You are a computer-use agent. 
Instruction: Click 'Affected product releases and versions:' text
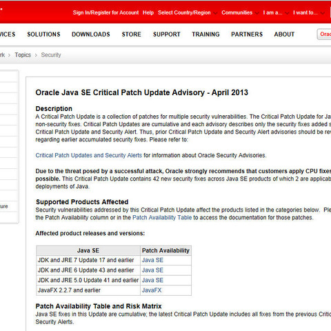90,233
